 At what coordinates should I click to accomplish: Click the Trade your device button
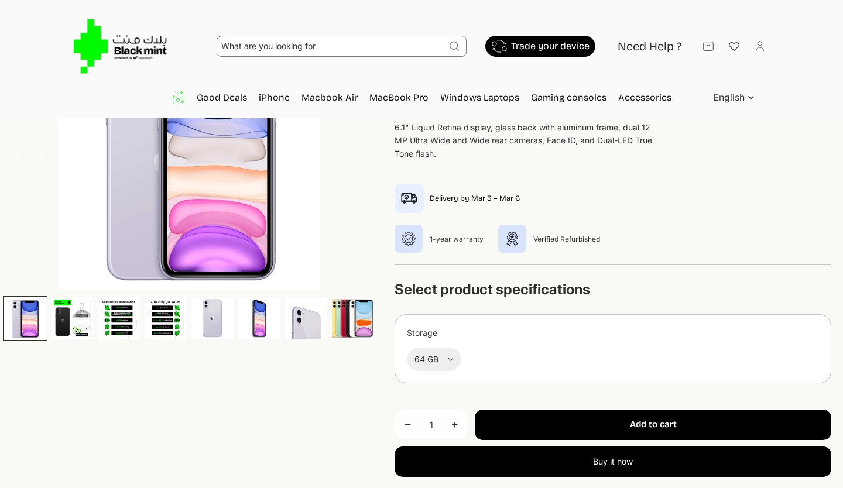click(x=540, y=46)
